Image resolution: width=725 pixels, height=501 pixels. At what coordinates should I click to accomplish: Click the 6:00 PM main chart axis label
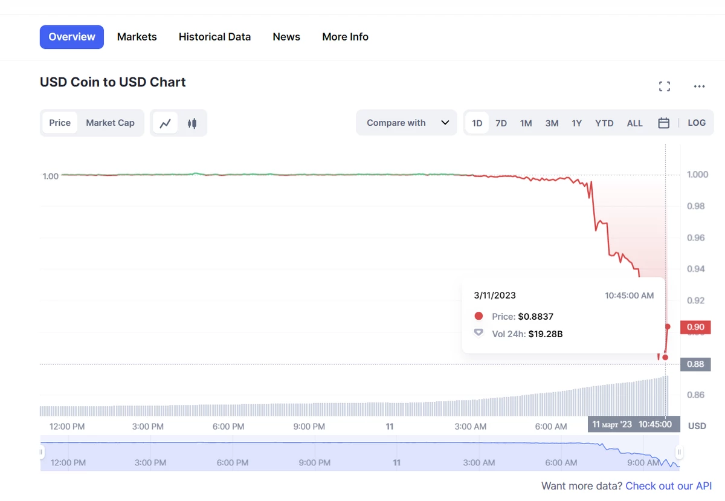point(228,426)
